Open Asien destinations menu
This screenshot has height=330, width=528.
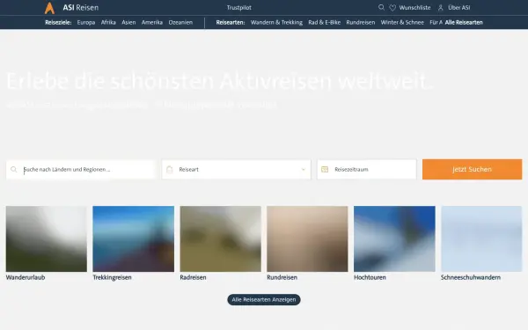128,23
